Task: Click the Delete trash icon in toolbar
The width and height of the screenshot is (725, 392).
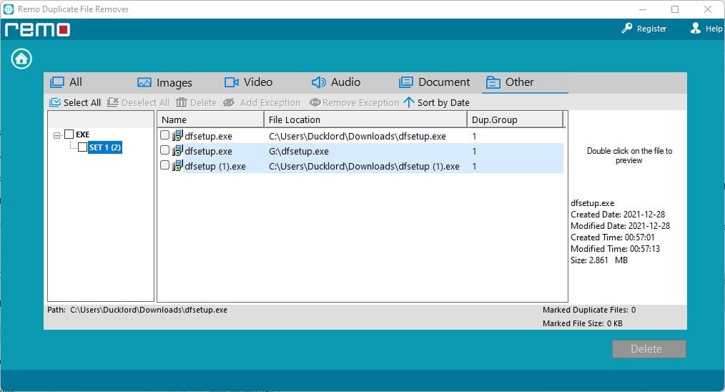Action: coord(182,102)
